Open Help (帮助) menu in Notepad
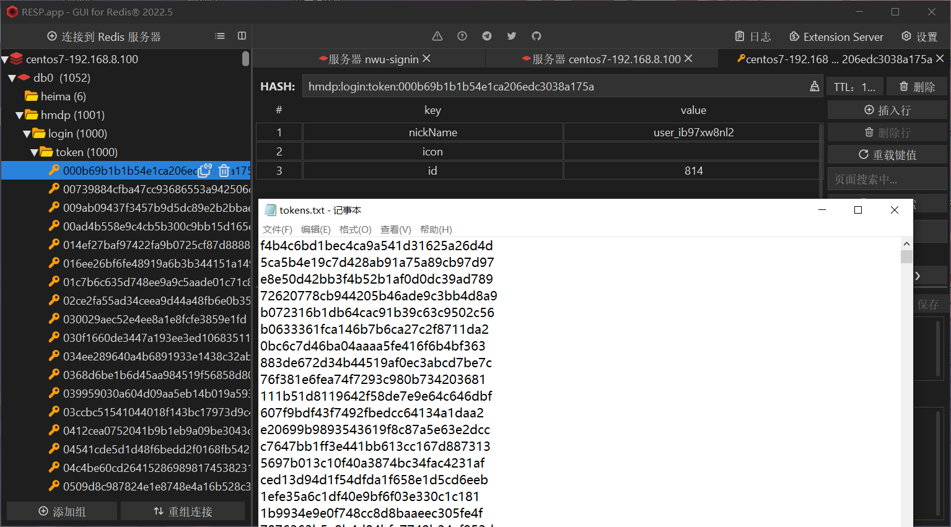The image size is (951, 527). [x=436, y=230]
